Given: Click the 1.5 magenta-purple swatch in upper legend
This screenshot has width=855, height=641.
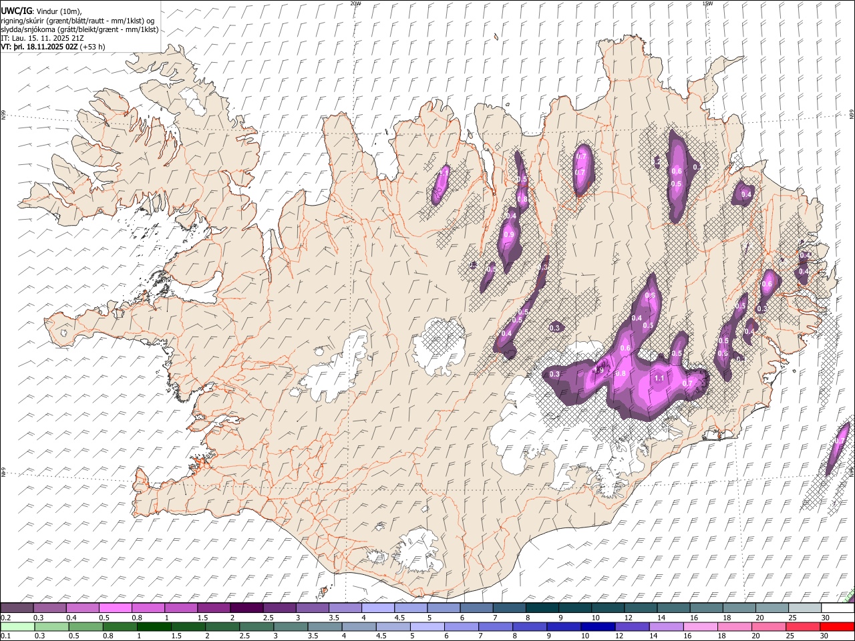Looking at the screenshot, I should (214, 608).
